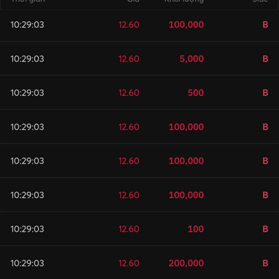
Task: Click the 10:29:03 timestamp in the first row
Action: pos(27,25)
